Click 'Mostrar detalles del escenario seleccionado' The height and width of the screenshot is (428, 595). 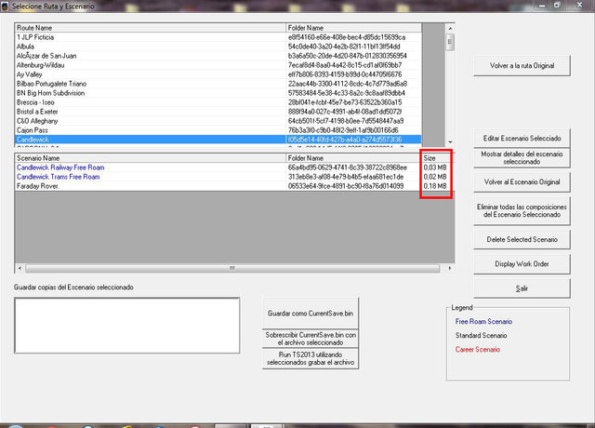(x=522, y=159)
